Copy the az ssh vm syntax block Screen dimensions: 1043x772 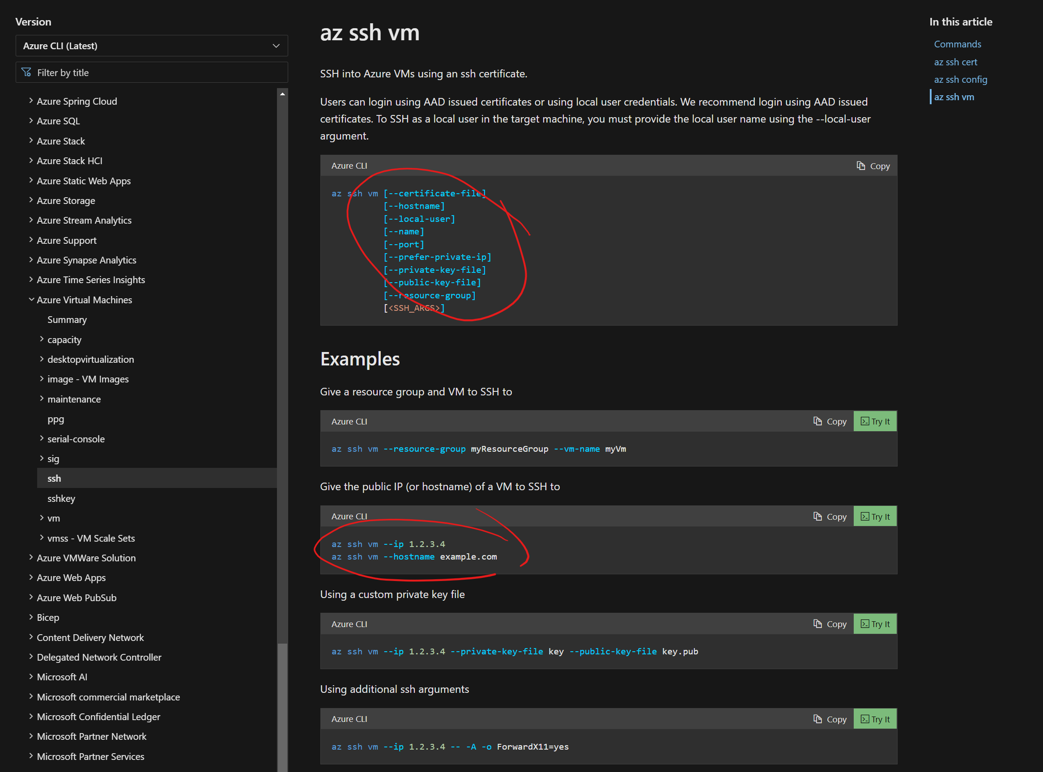point(873,166)
